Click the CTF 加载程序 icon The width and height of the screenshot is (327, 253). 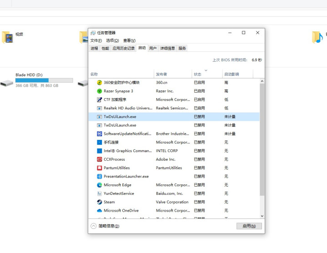tap(100, 99)
